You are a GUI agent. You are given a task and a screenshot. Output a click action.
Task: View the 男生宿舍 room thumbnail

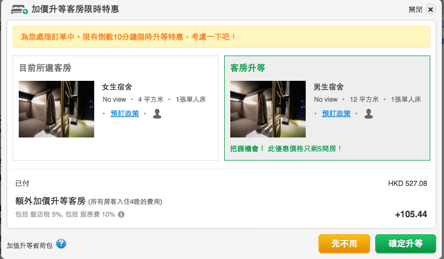pos(268,109)
